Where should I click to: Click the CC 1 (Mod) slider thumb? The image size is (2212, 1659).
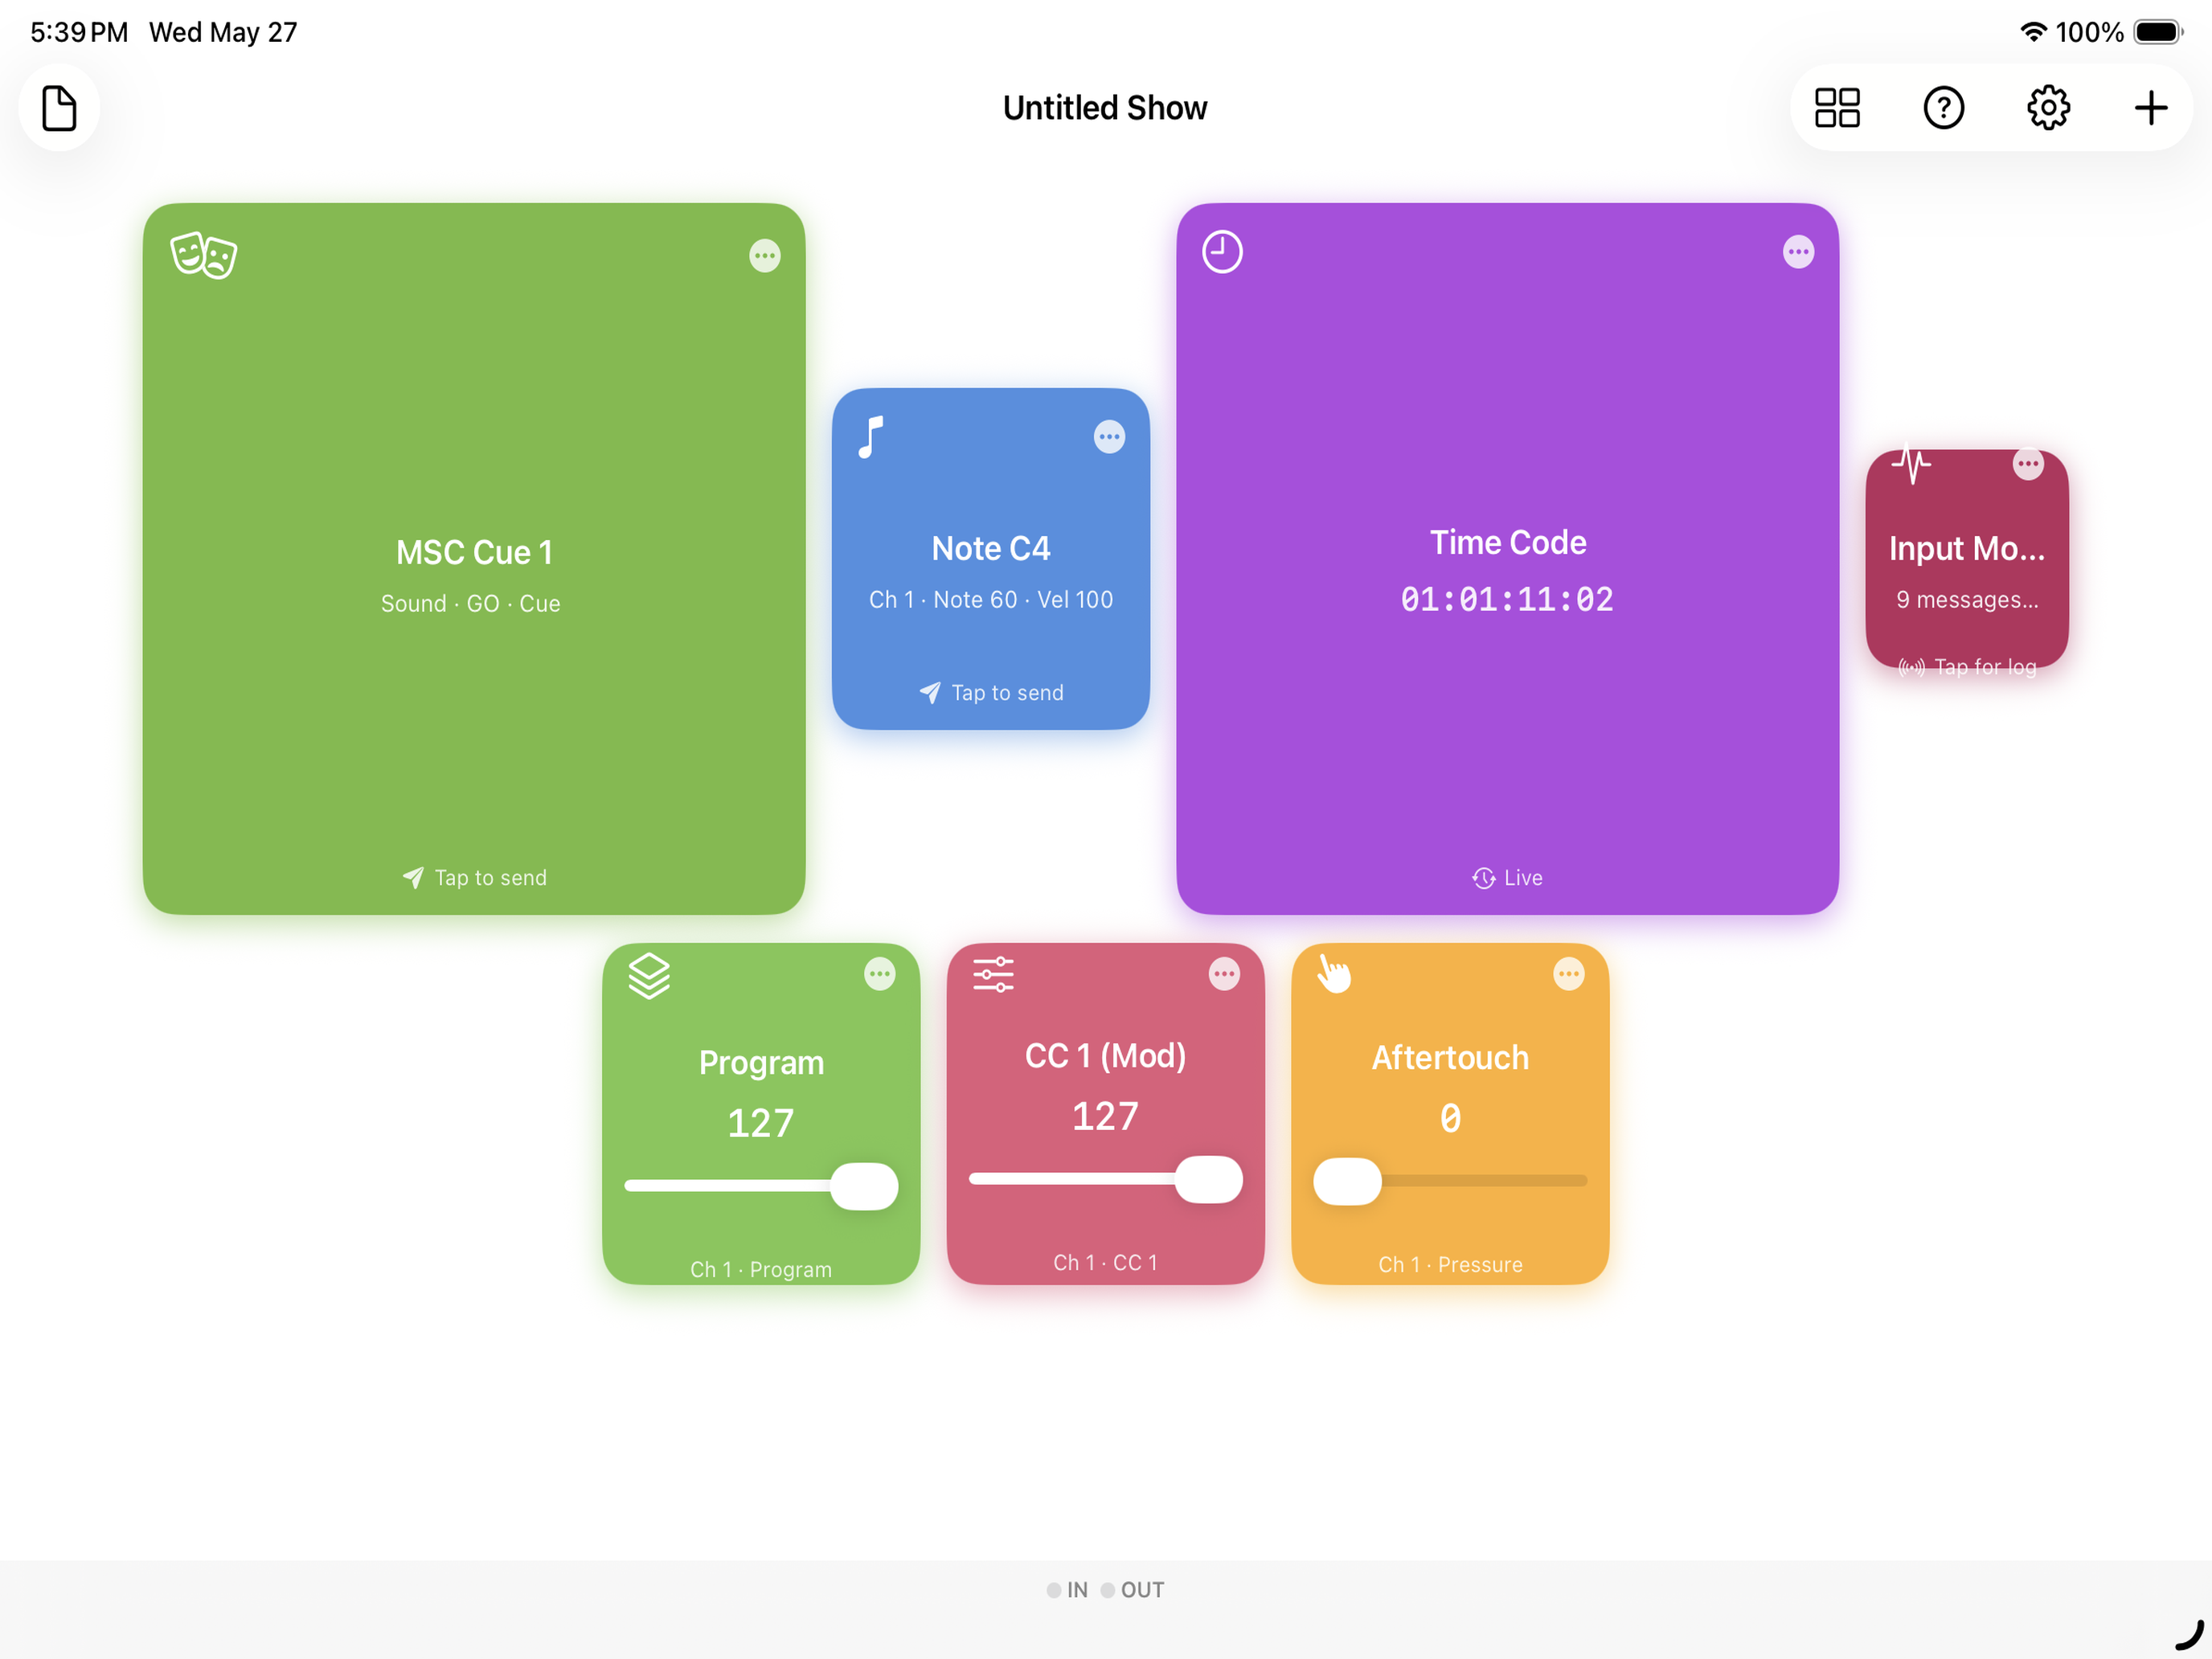(1208, 1180)
